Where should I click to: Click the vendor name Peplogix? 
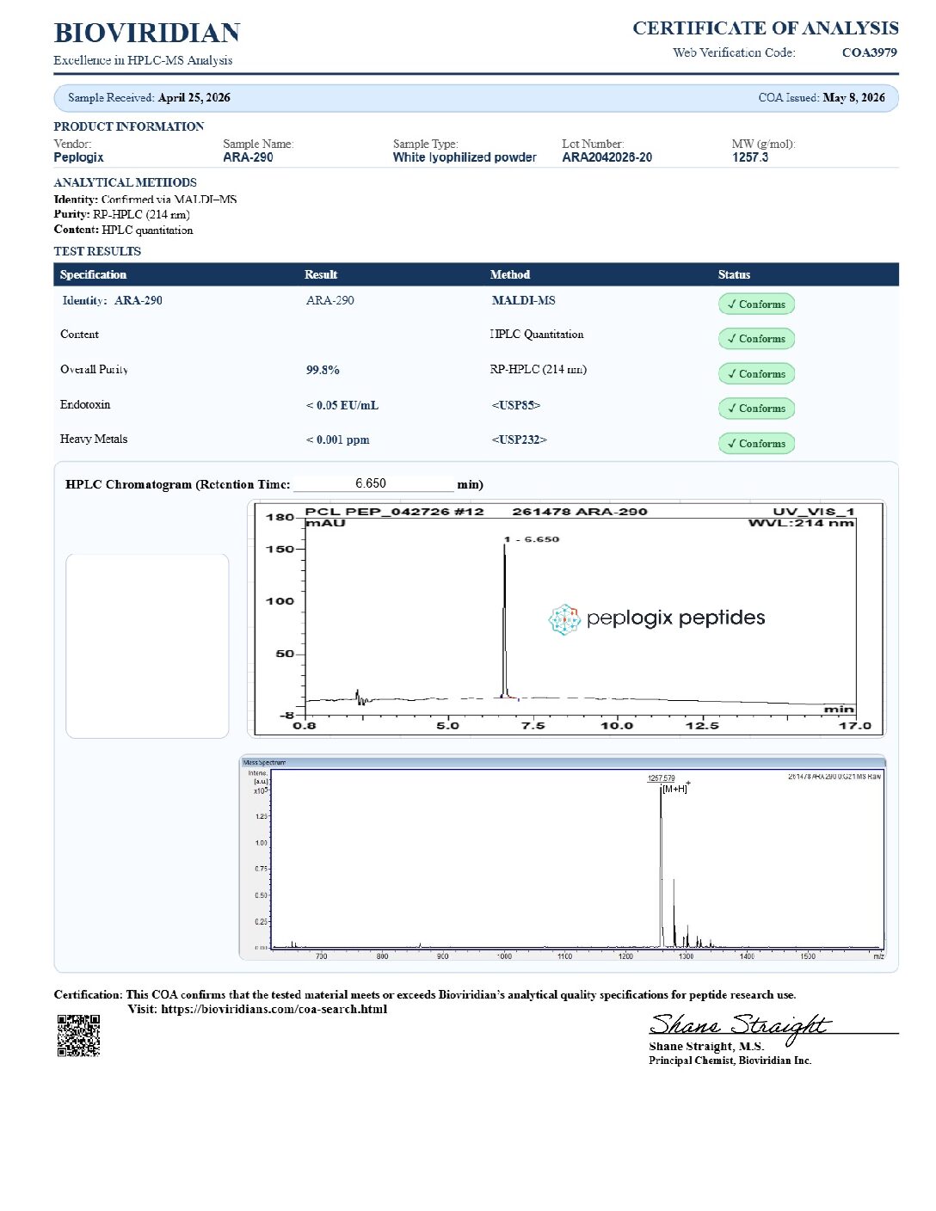78,157
